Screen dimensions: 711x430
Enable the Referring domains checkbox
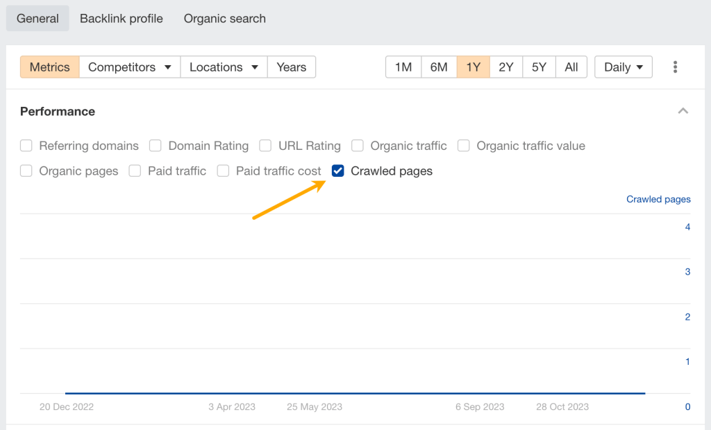(26, 146)
